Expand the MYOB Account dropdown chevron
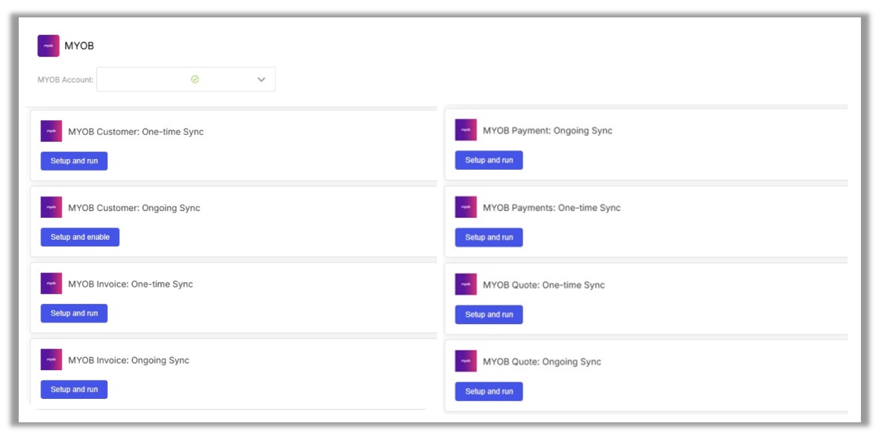 pos(261,80)
